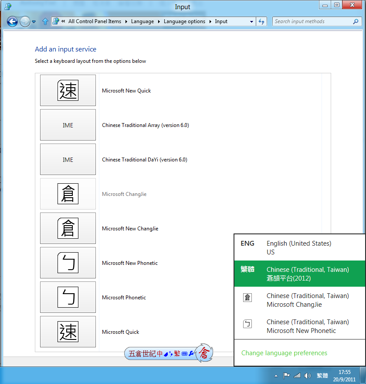Minimize the Input window
The image size is (366, 384).
[x=325, y=5]
